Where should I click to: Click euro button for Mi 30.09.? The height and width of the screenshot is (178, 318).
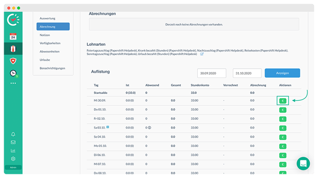(x=283, y=101)
